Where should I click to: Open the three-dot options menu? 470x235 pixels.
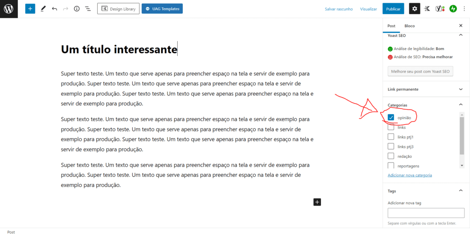coord(464,9)
